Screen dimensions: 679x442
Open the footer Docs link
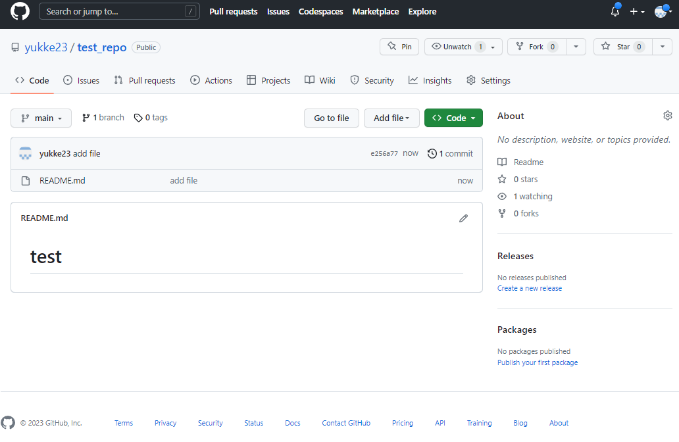click(x=293, y=423)
